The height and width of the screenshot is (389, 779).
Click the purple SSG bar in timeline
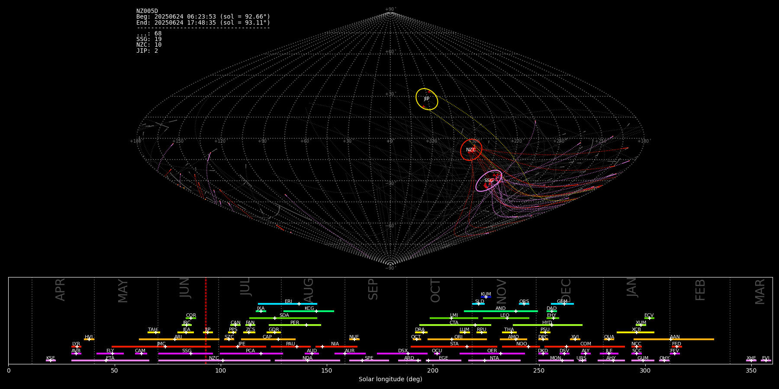tap(185, 354)
